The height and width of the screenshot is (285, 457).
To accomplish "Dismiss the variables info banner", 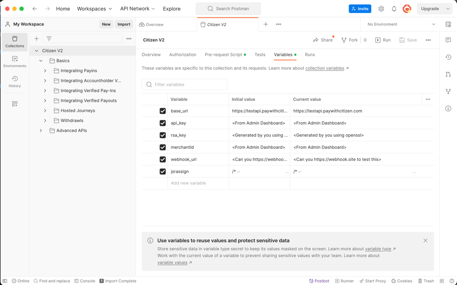I will [426, 241].
